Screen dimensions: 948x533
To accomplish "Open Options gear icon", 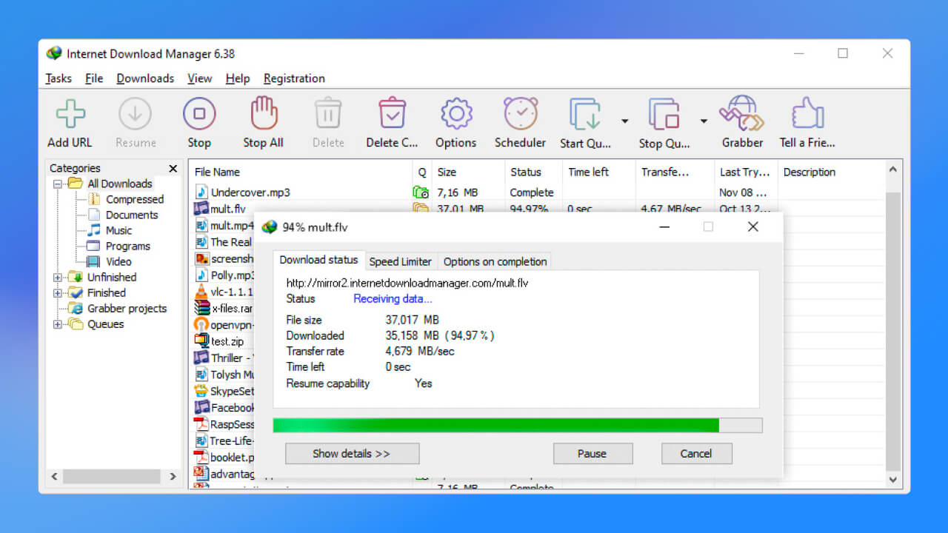I will 456,114.
